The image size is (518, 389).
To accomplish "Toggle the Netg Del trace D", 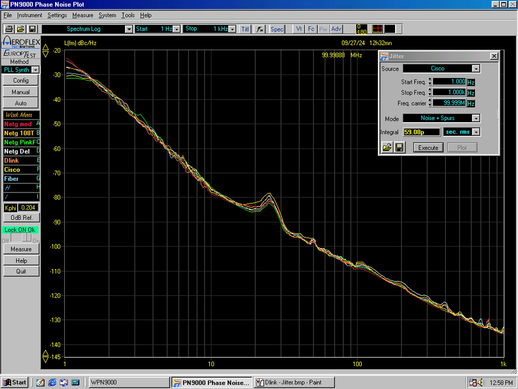I will point(22,151).
